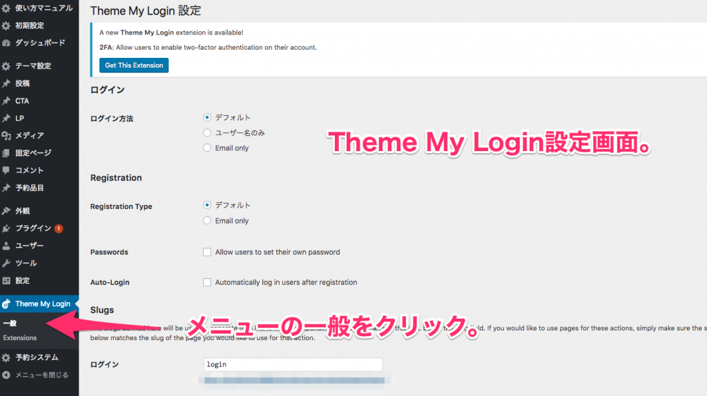Click the plugin update count badge
Viewport: 707px width, 396px height.
pos(59,228)
